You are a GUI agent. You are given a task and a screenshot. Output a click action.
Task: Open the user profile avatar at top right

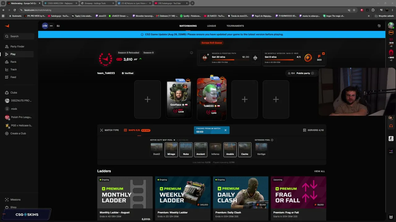391,26
